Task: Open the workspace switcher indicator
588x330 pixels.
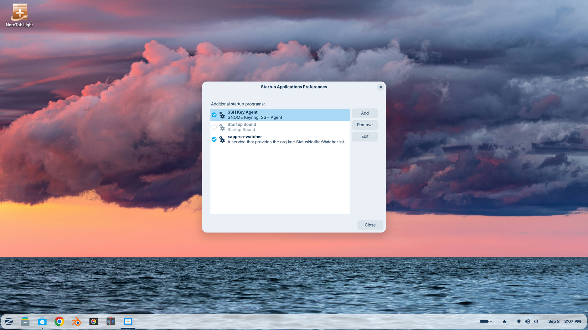Action: click(x=486, y=321)
